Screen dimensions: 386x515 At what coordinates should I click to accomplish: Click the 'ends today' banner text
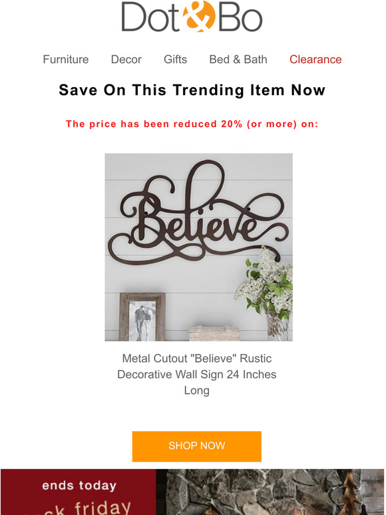coord(79,486)
